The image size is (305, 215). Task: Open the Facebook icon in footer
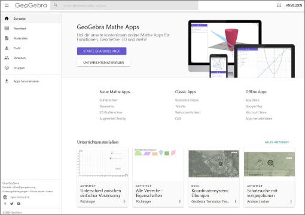pyautogui.click(x=5, y=204)
